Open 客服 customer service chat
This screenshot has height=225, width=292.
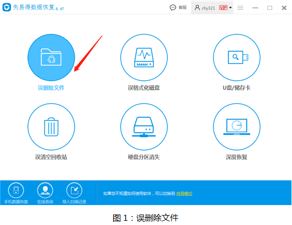click(178, 7)
